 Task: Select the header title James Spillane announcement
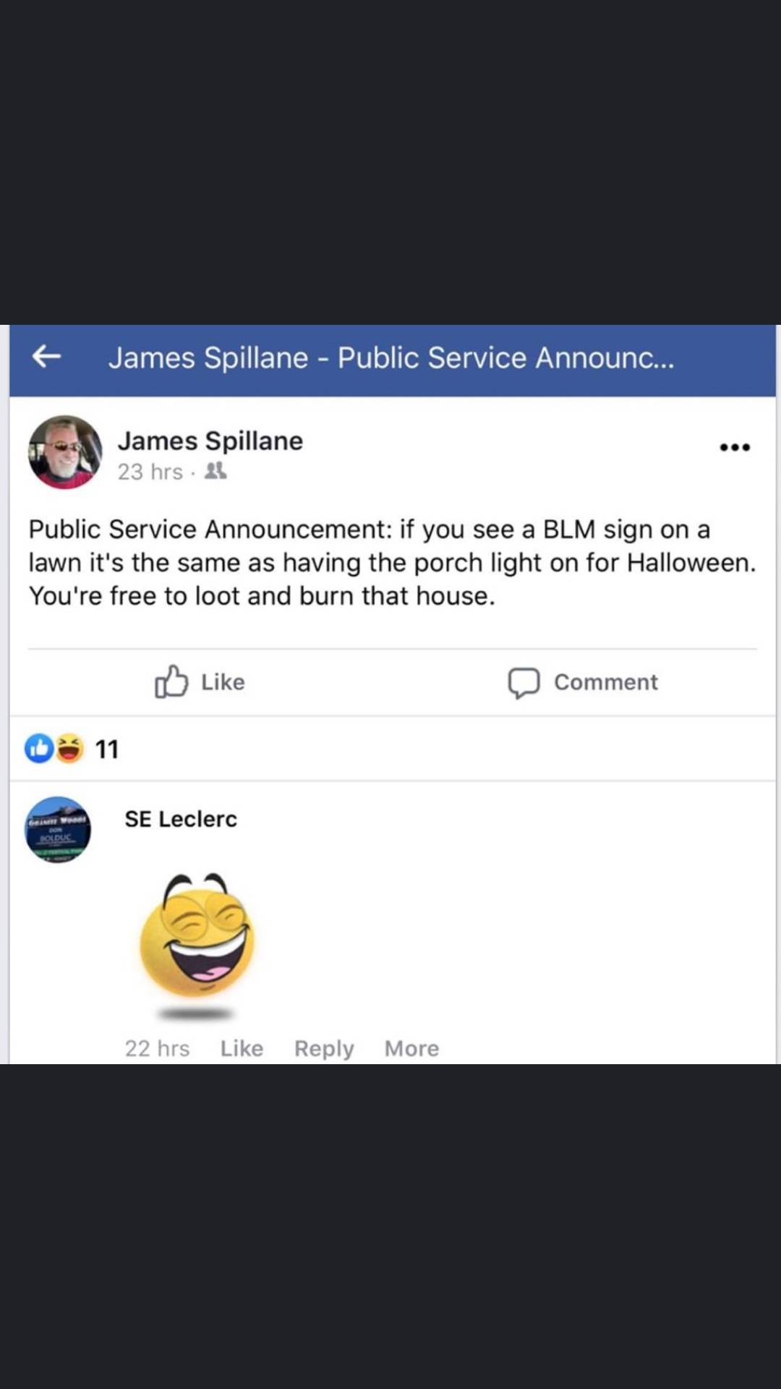click(393, 357)
